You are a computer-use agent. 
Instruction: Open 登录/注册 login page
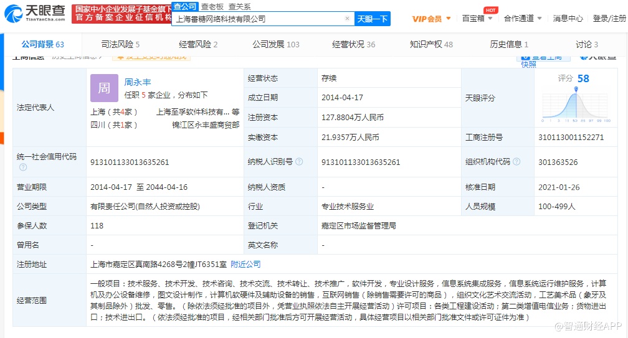[x=609, y=19]
